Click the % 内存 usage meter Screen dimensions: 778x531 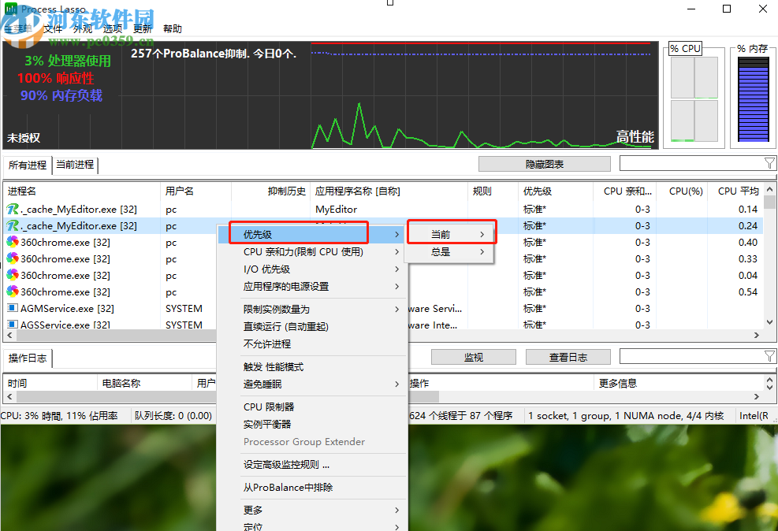click(754, 99)
